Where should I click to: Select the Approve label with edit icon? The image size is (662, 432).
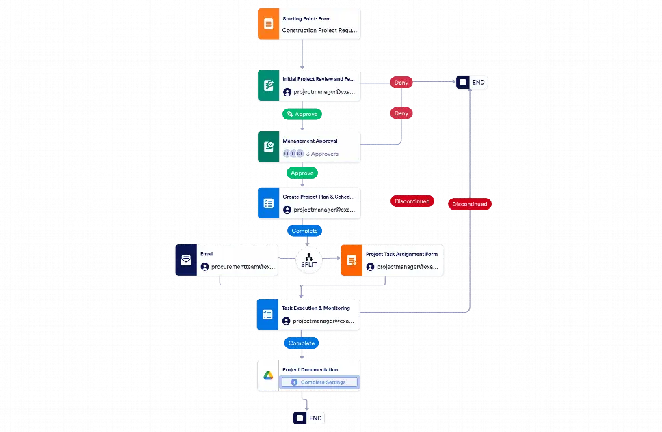click(302, 114)
